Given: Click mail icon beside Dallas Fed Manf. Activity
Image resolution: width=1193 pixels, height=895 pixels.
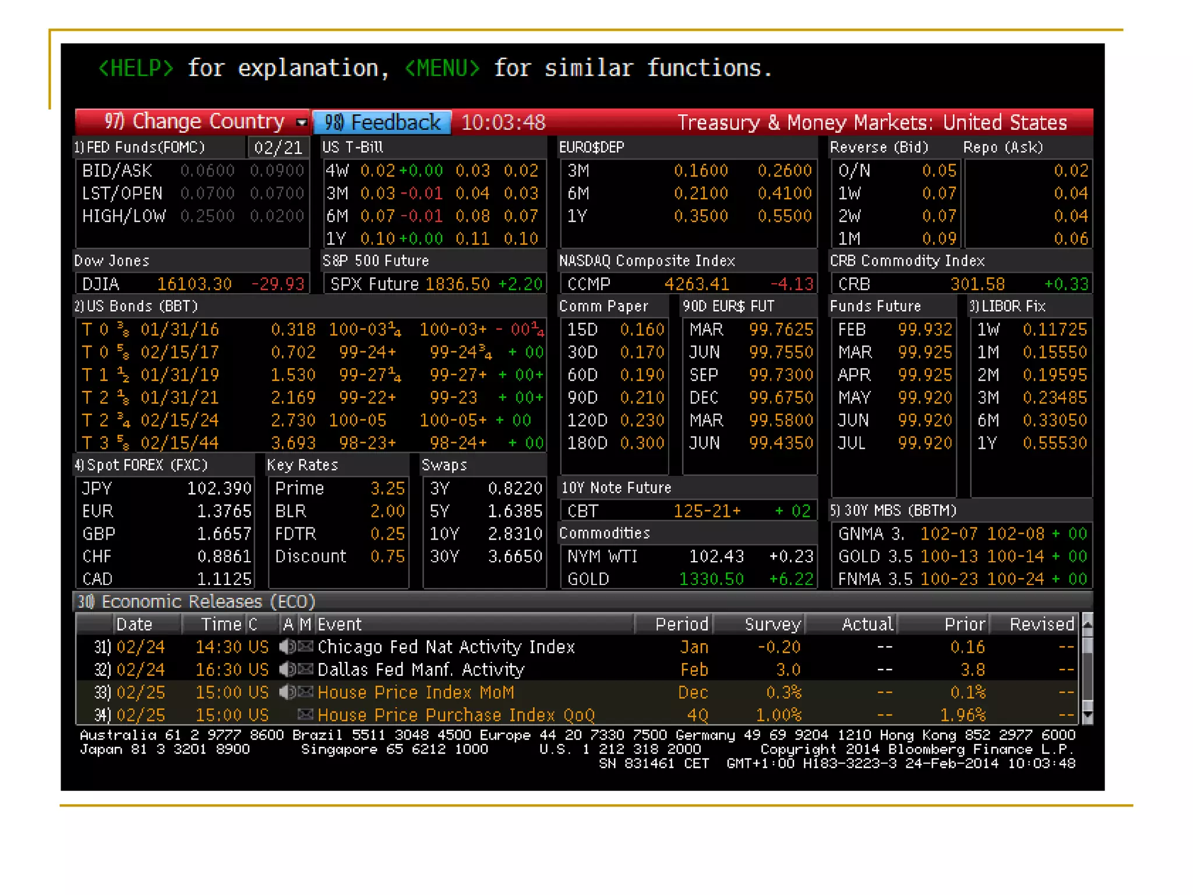Looking at the screenshot, I should point(306,670).
